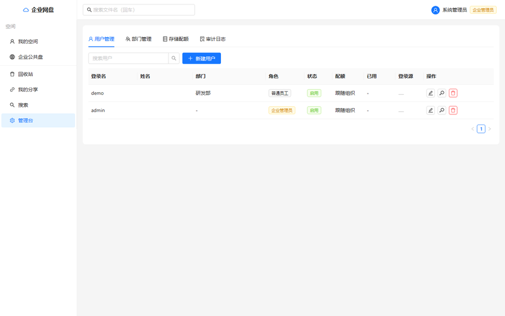Click the key icon in demo row
The image size is (505, 316).
tap(441, 93)
